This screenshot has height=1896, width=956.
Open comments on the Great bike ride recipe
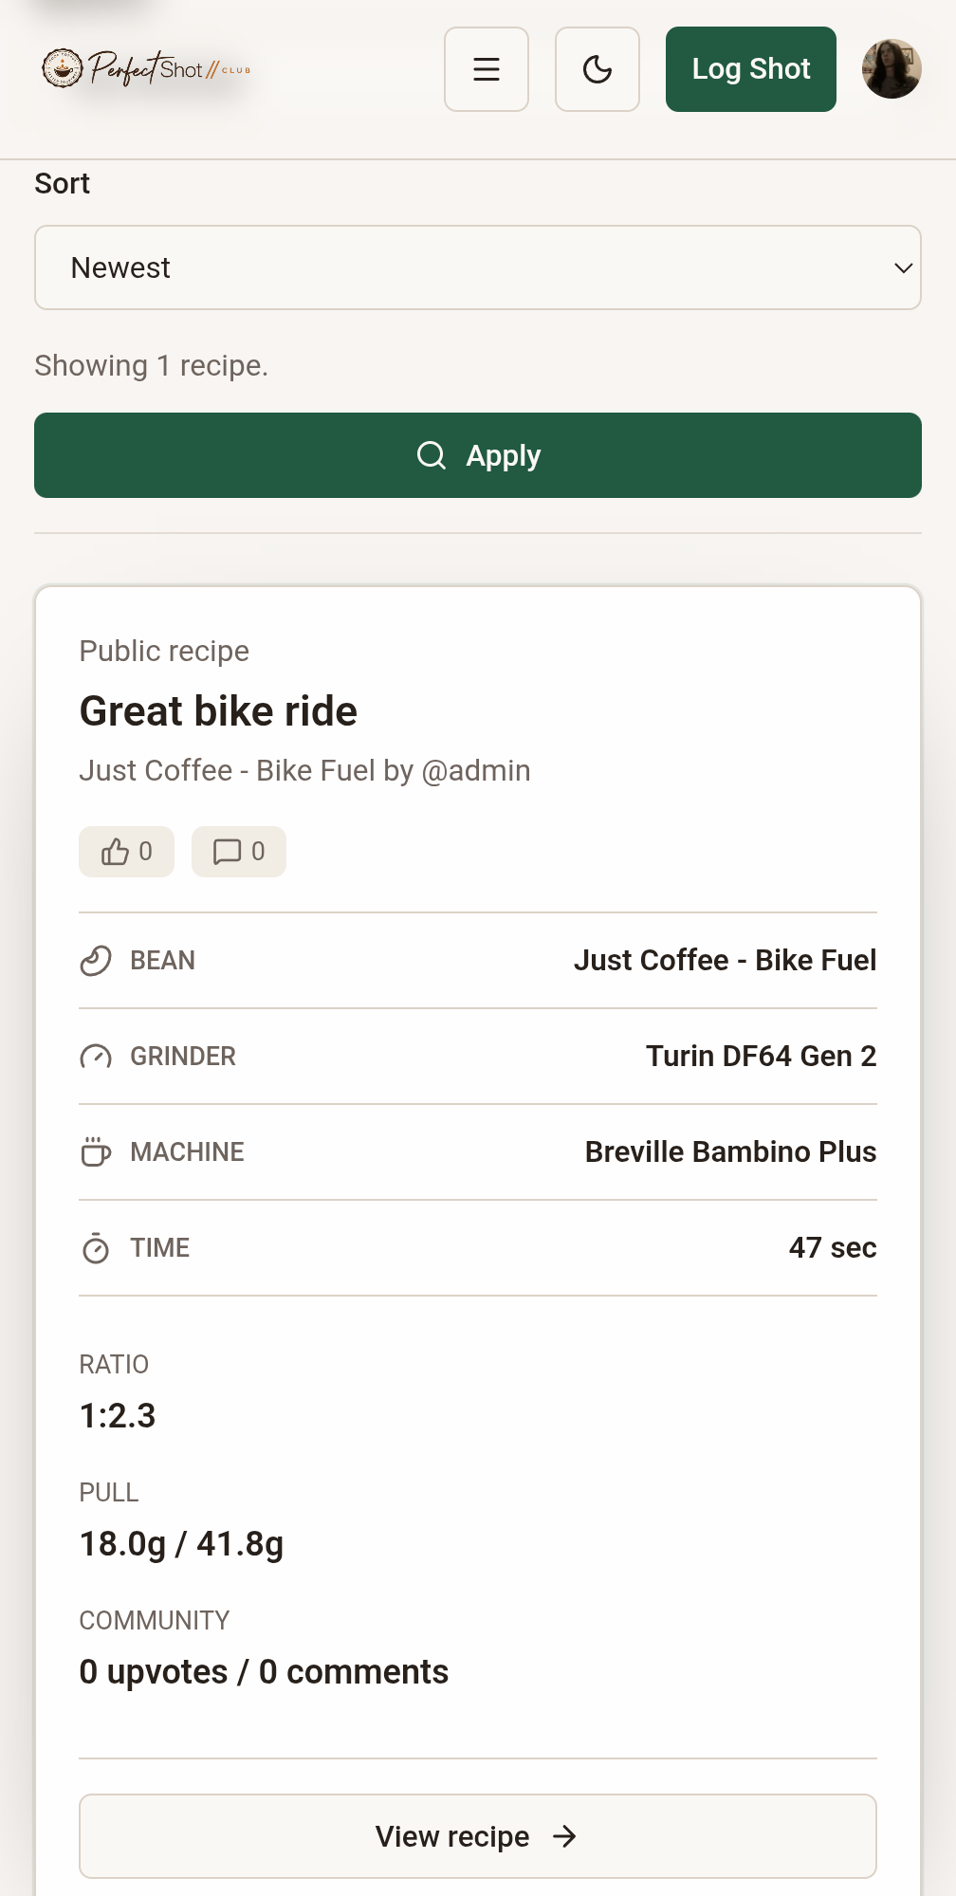pos(239,852)
